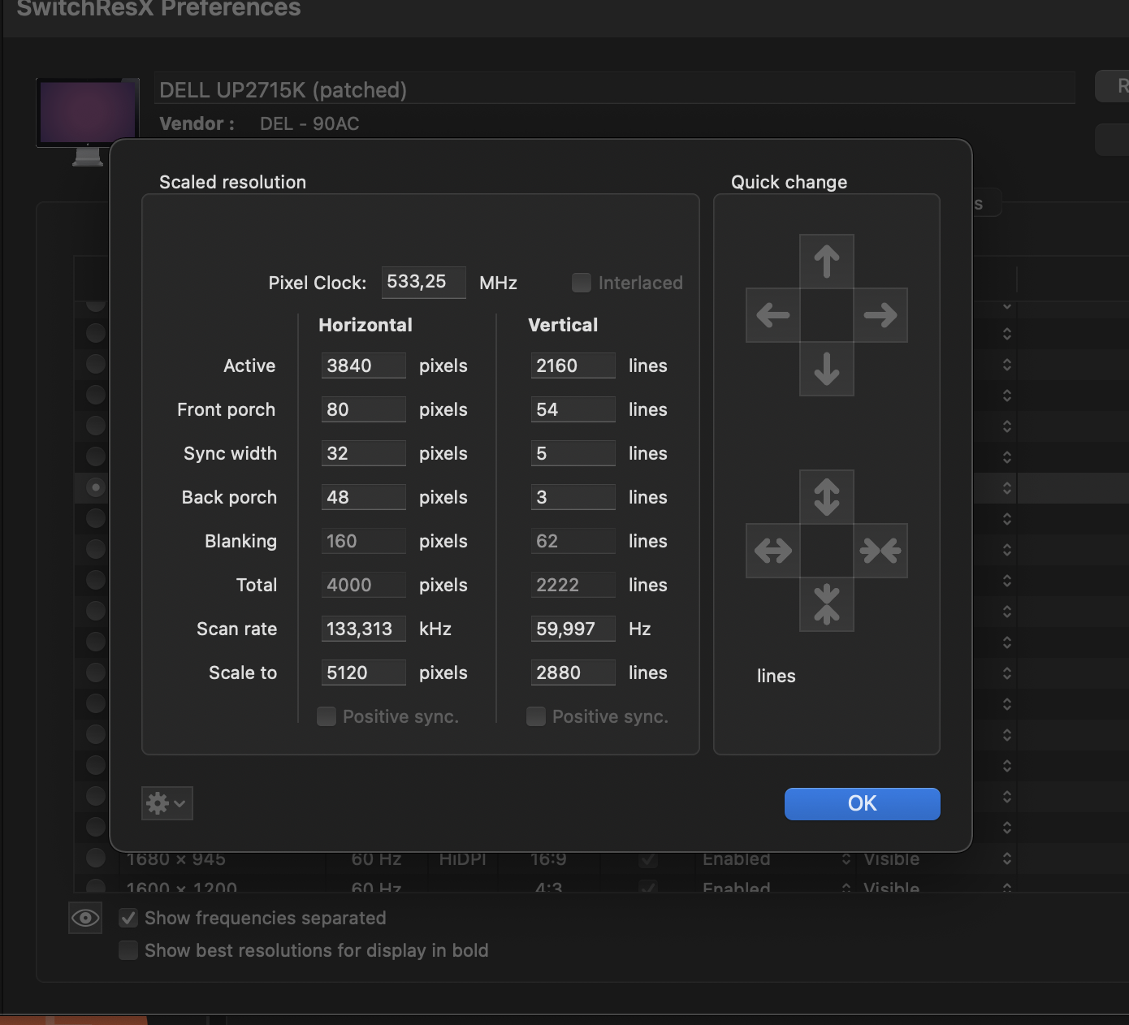Open the gear actions menu
Image resolution: width=1129 pixels, height=1025 pixels.
pyautogui.click(x=167, y=803)
